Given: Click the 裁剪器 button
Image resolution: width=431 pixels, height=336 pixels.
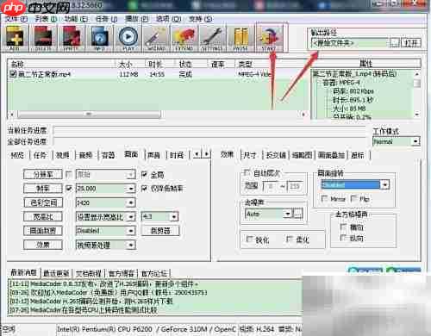Looking at the screenshot, I should pos(160,230).
